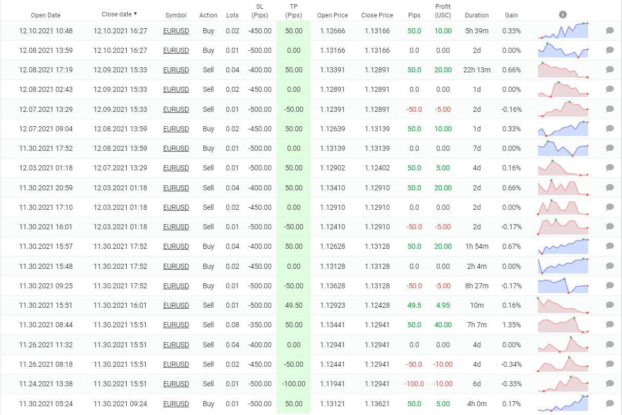This screenshot has width=622, height=415.
Task: Sort table by Open Date column
Action: [46, 15]
